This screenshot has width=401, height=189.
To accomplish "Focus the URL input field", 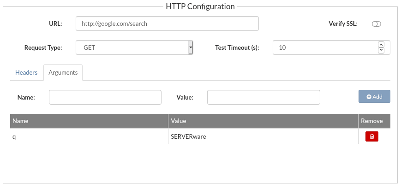I will (167, 24).
